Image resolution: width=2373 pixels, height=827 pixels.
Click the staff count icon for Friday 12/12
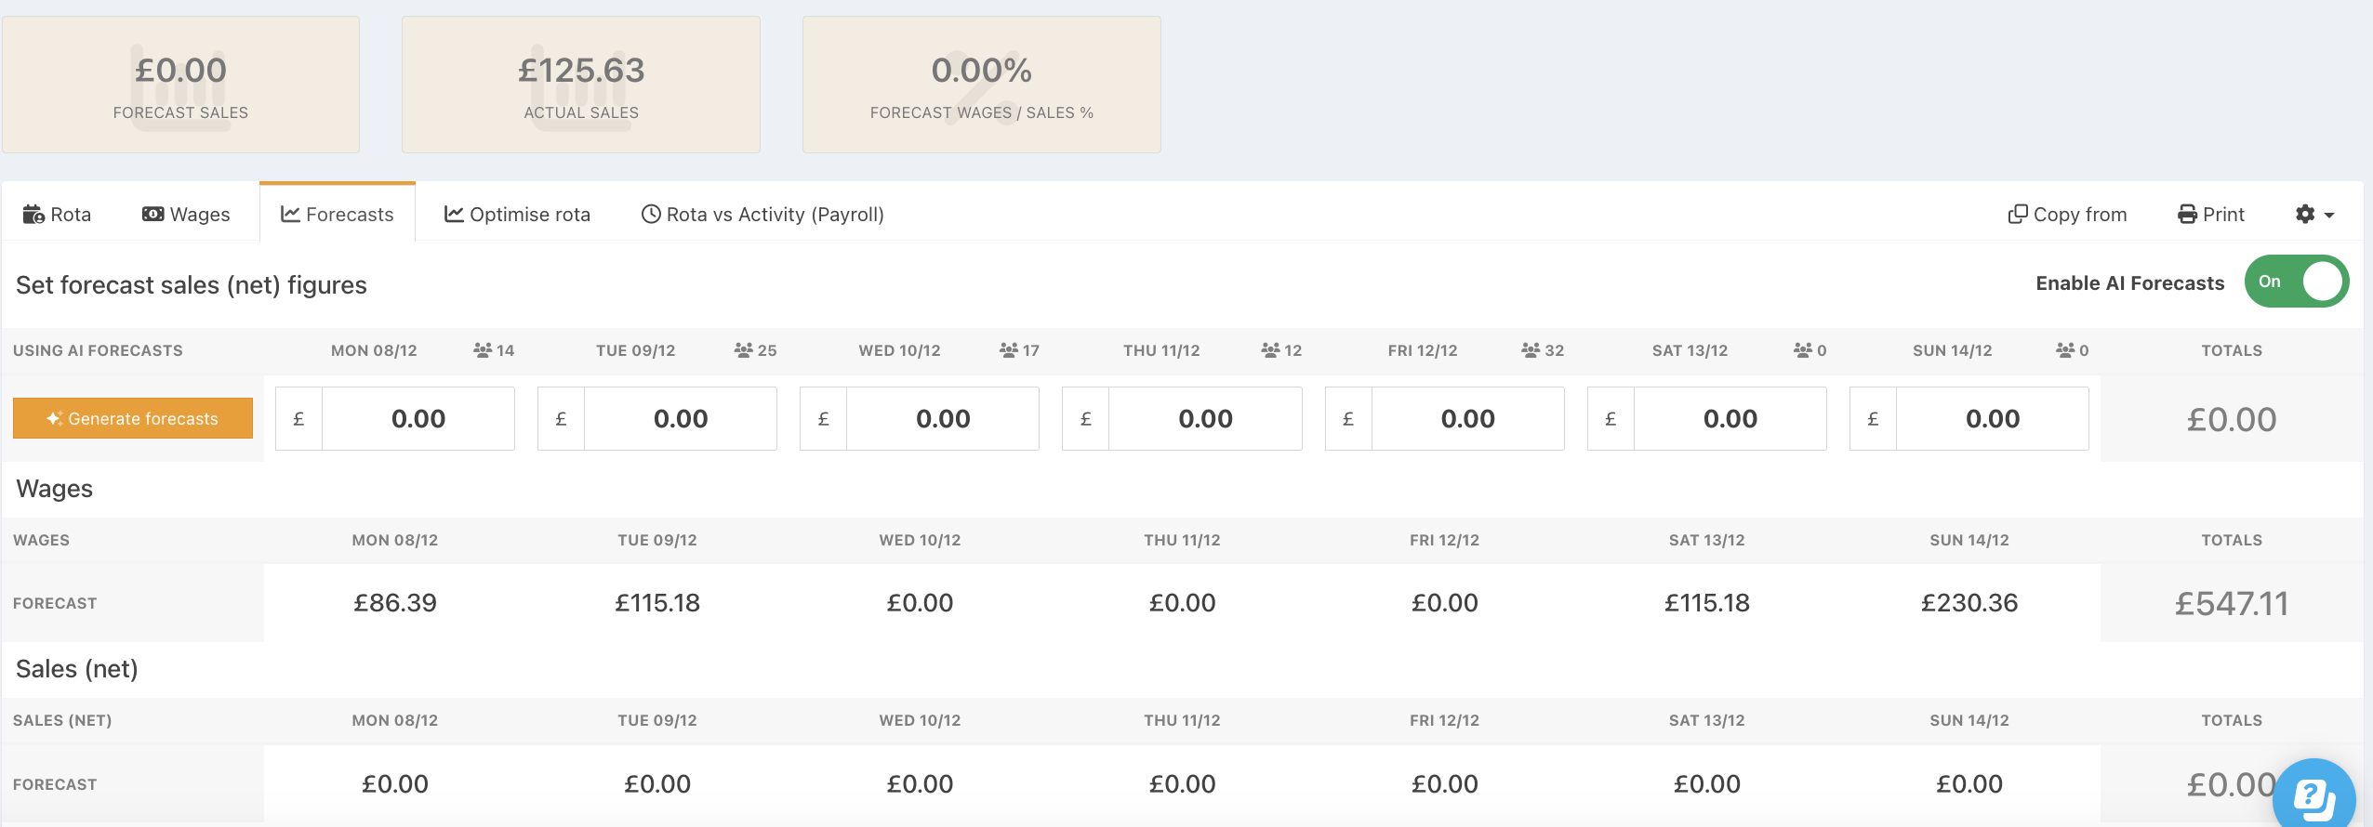pyautogui.click(x=1531, y=350)
